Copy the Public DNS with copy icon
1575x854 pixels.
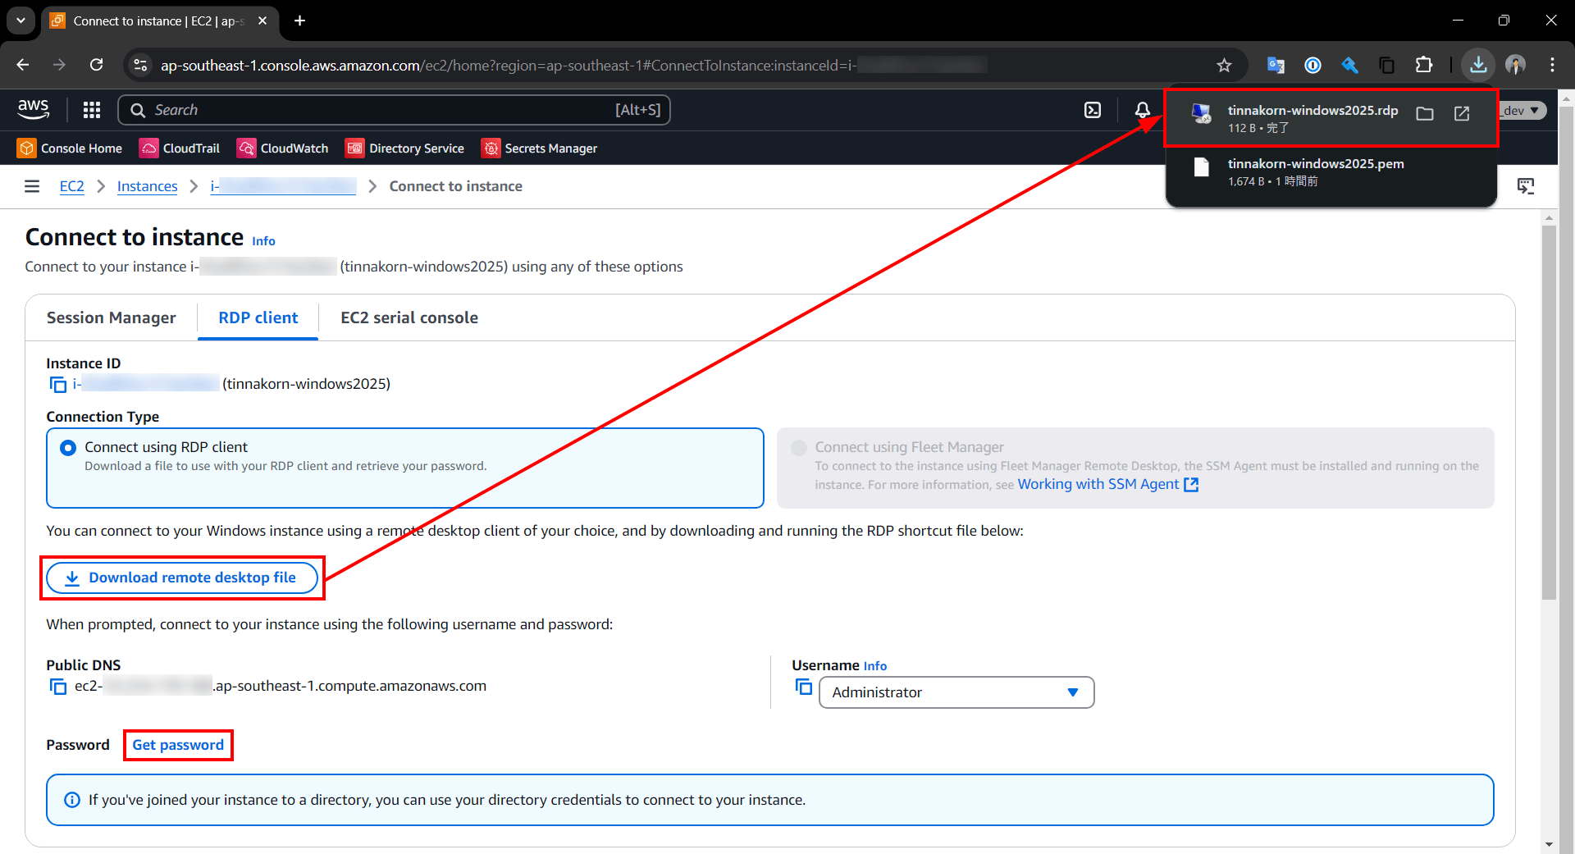point(58,687)
